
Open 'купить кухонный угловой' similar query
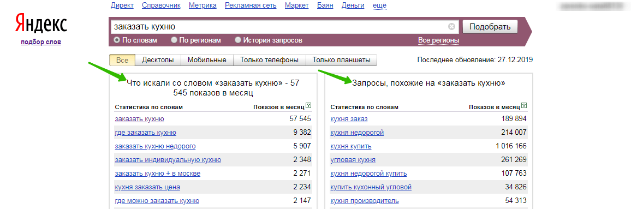click(x=371, y=187)
